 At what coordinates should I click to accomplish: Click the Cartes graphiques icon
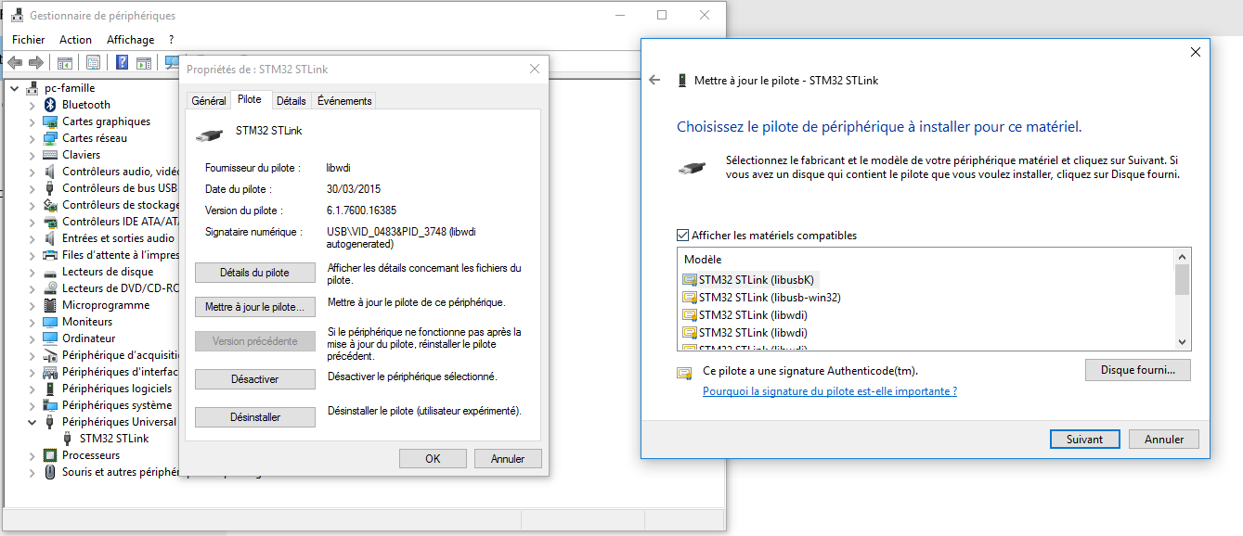[x=52, y=121]
